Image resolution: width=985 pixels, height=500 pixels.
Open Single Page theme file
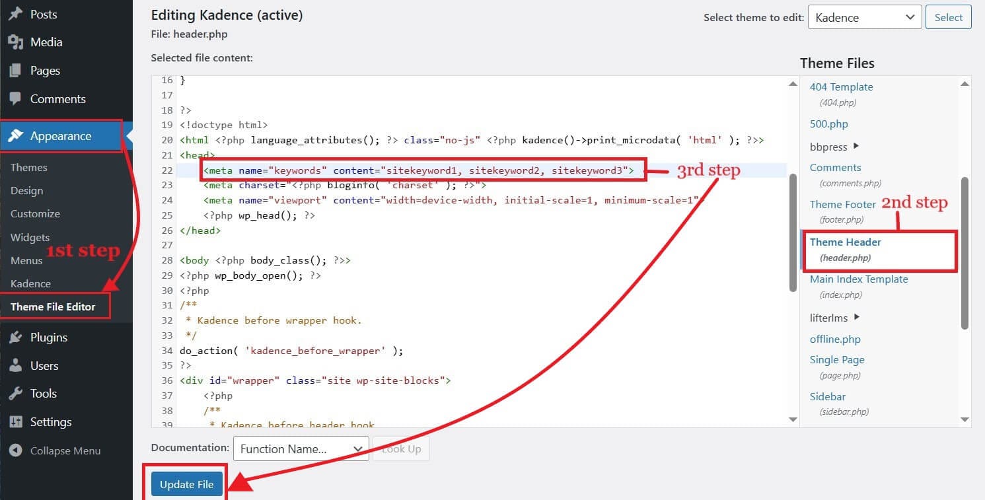837,360
